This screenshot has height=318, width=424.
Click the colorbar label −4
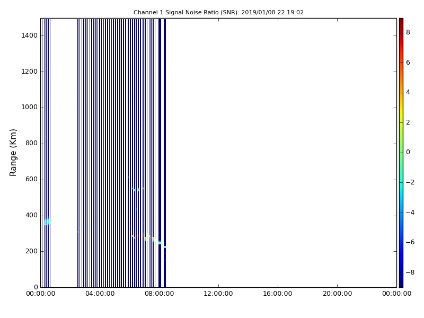coord(410,213)
